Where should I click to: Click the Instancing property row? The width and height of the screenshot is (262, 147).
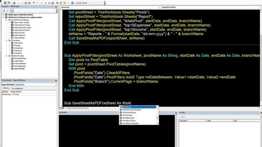pyautogui.click(x=29, y=94)
